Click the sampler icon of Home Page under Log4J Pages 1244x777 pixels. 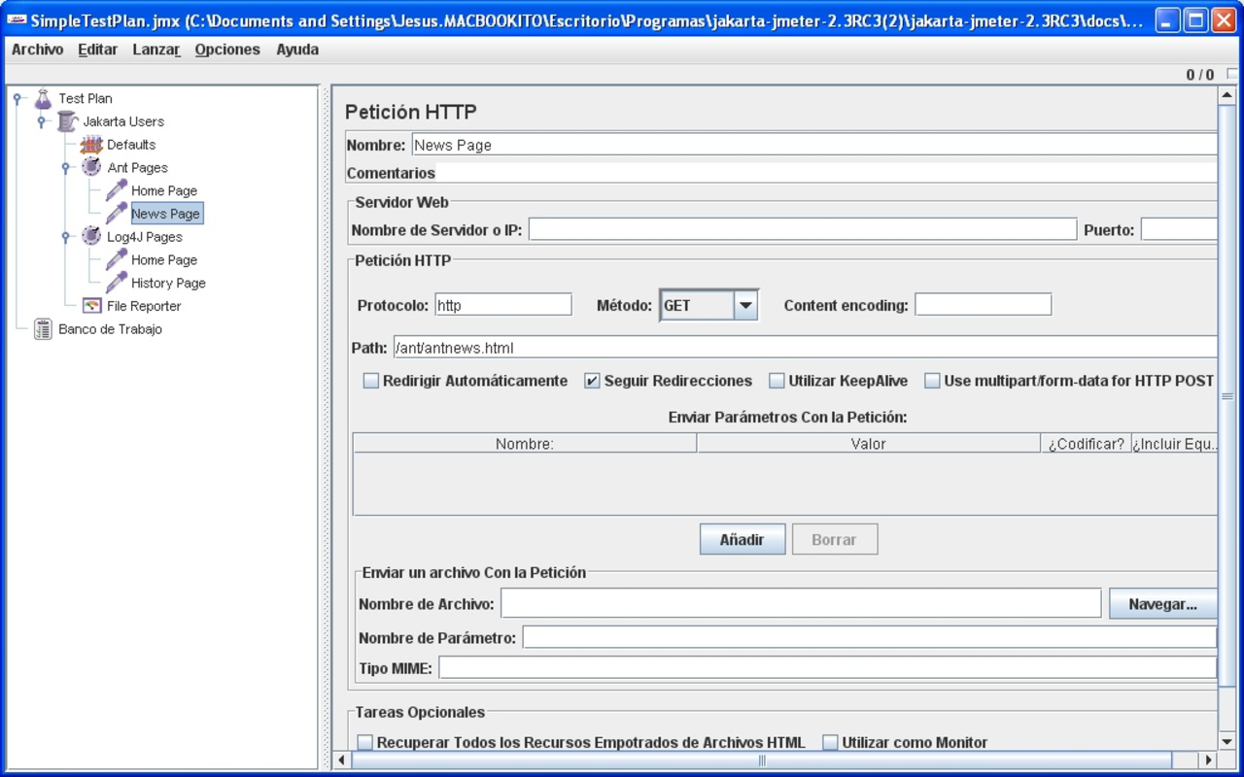tap(117, 259)
